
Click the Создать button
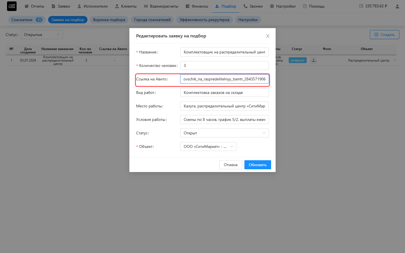[x=384, y=35]
